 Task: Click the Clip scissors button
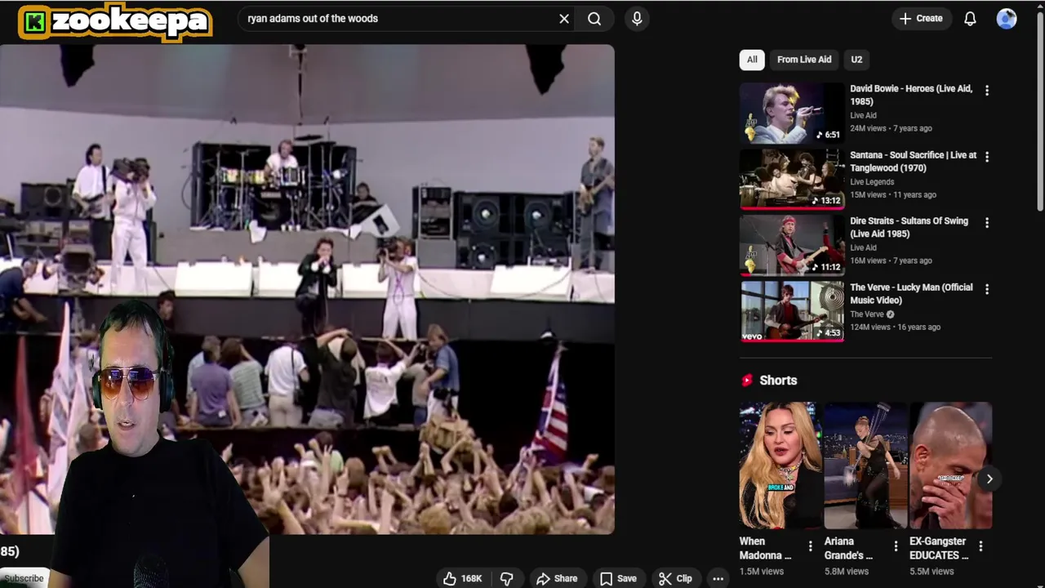tap(675, 578)
